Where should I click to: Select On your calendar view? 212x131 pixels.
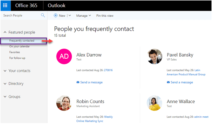[x=19, y=46]
